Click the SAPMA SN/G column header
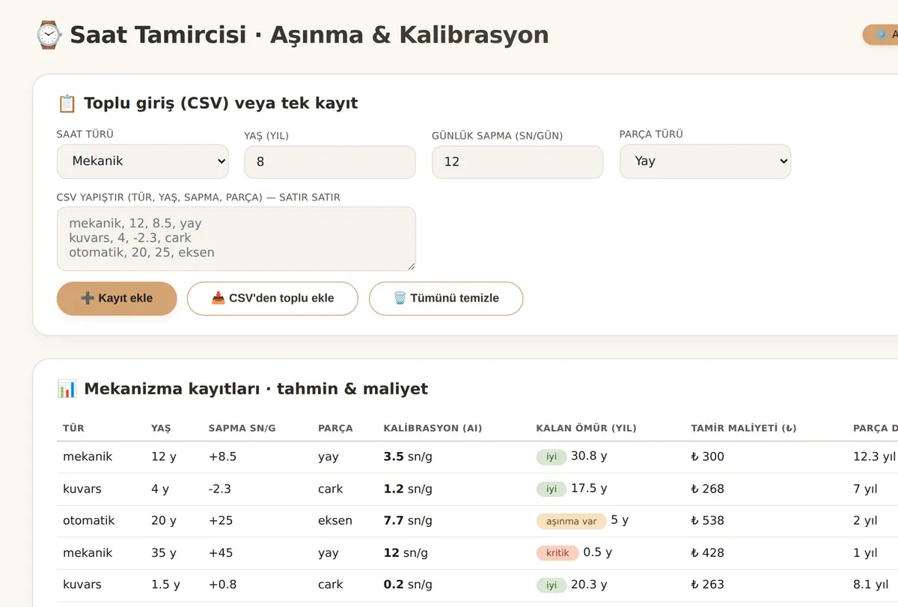This screenshot has height=607, width=898. [x=242, y=428]
